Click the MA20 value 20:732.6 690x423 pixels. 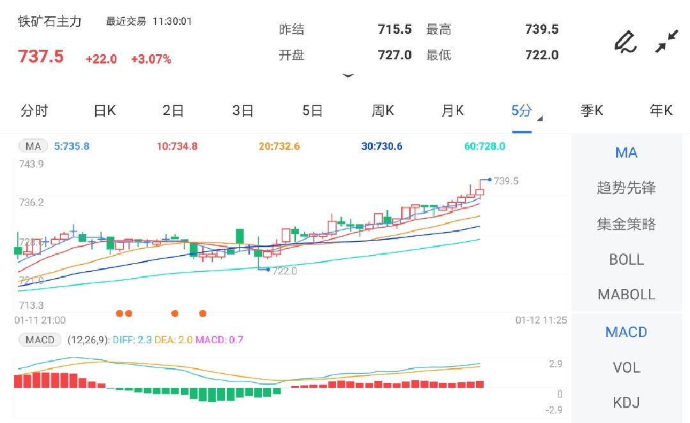(x=279, y=146)
